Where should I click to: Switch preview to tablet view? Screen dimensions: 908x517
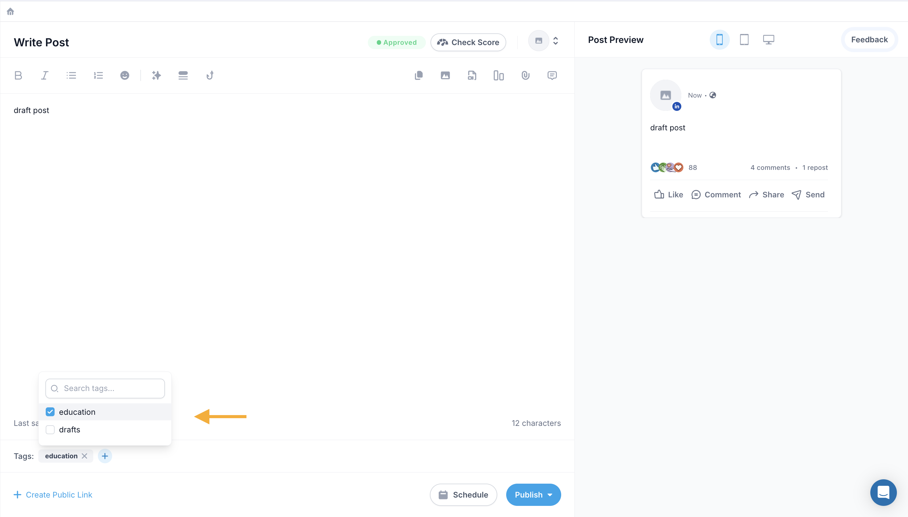click(744, 40)
